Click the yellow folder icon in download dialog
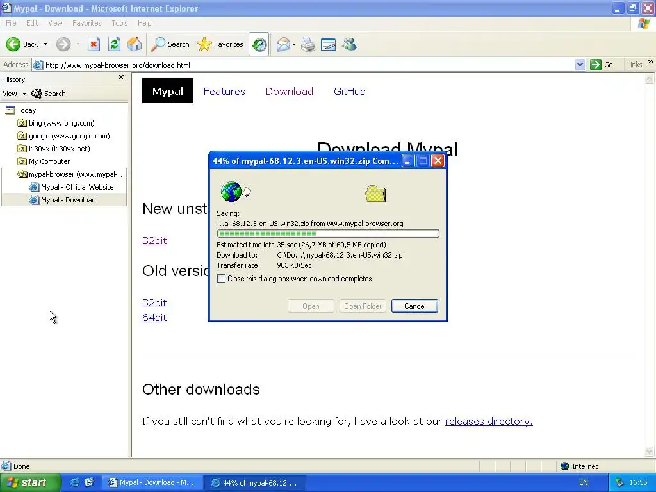Screen dimensions: 656x492 [x=375, y=193]
